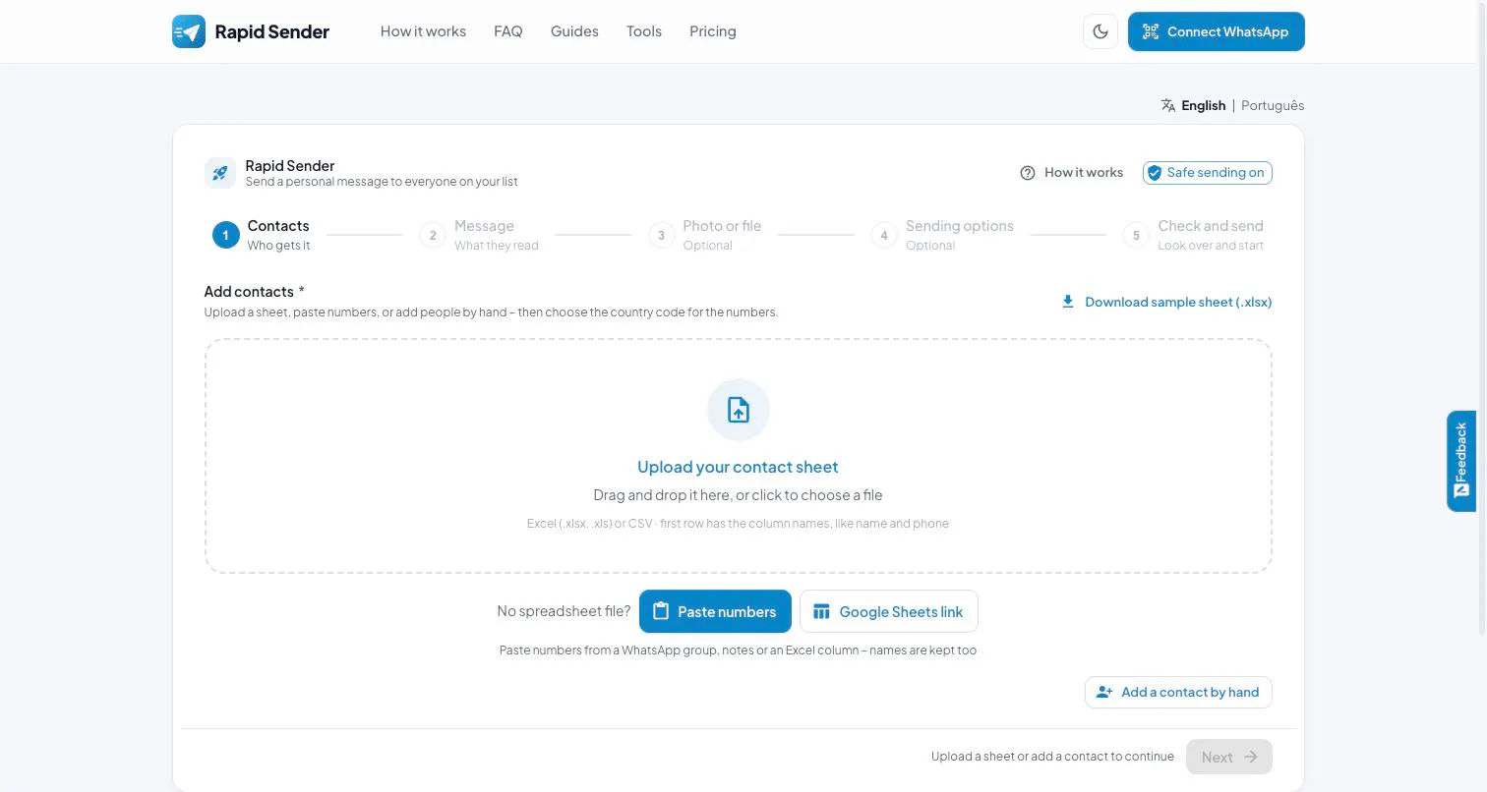Viewport: 1487px width, 792px height.
Task: Click the 'No spreadsheet file?' text
Action: coord(564,611)
